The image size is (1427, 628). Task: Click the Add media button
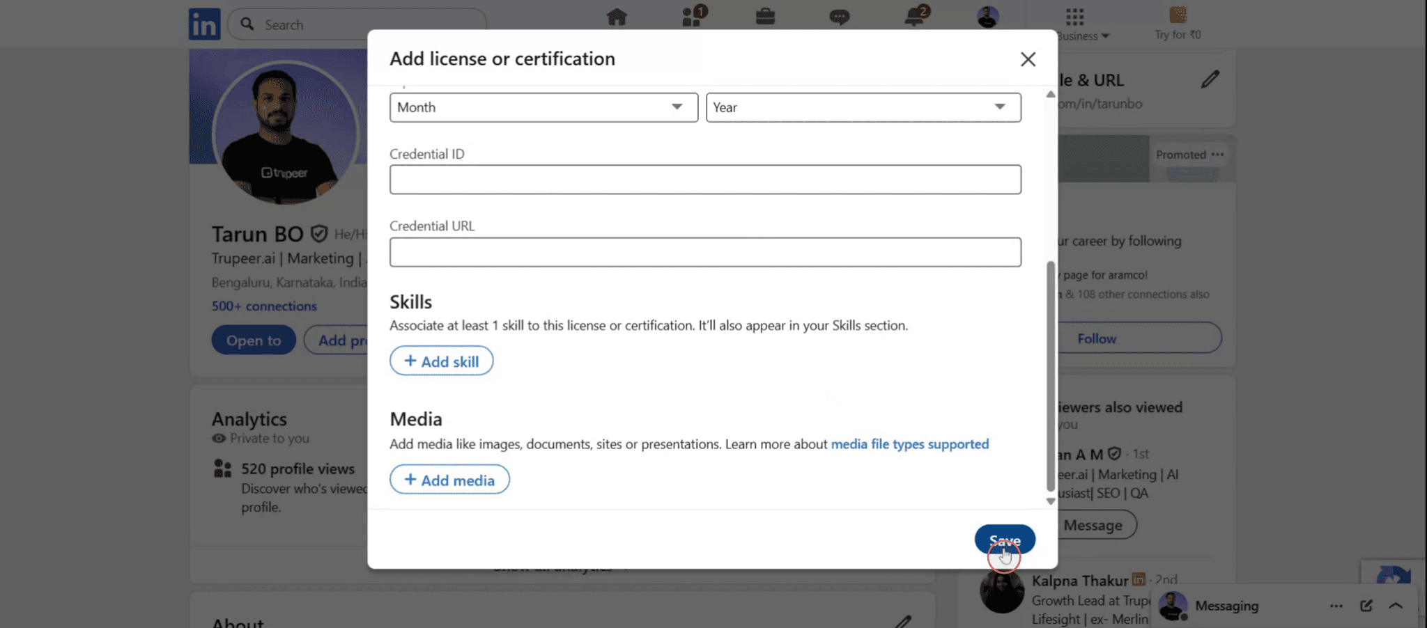tap(449, 479)
